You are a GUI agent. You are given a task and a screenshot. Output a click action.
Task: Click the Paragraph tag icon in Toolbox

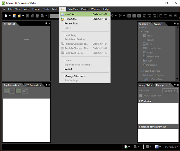point(144,65)
